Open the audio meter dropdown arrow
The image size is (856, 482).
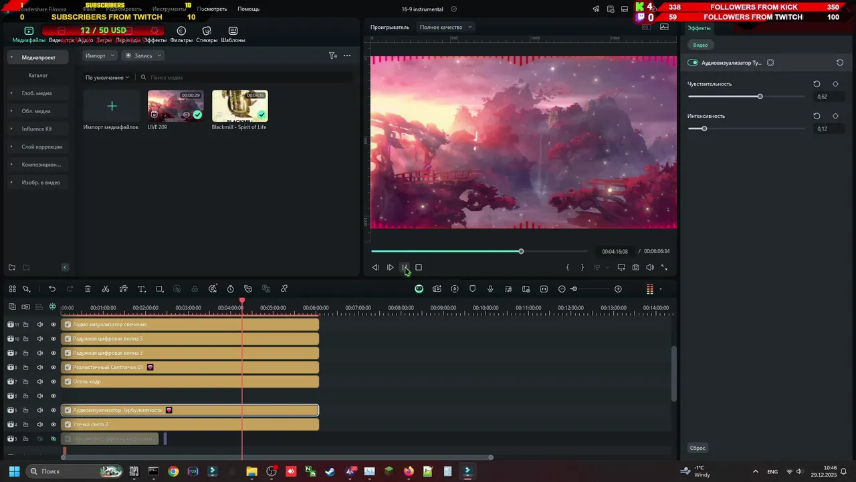[661, 289]
